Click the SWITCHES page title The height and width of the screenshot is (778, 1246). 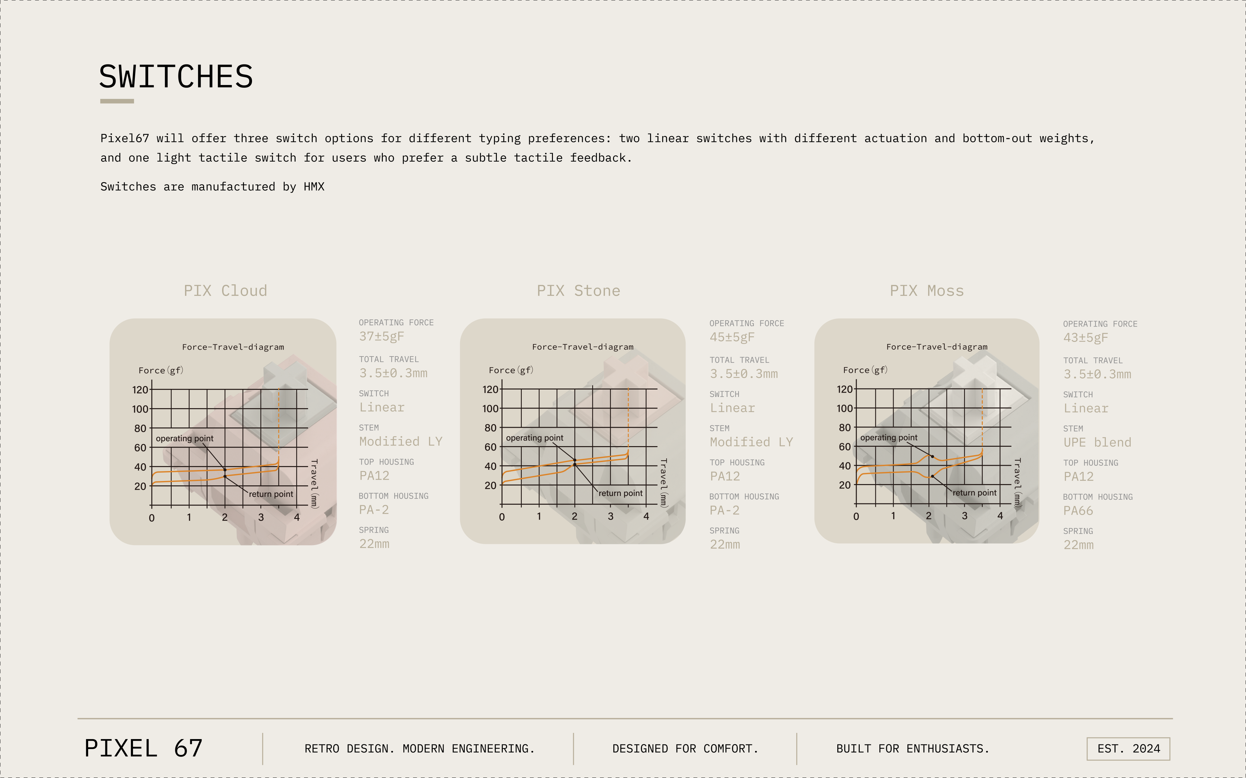click(x=176, y=77)
